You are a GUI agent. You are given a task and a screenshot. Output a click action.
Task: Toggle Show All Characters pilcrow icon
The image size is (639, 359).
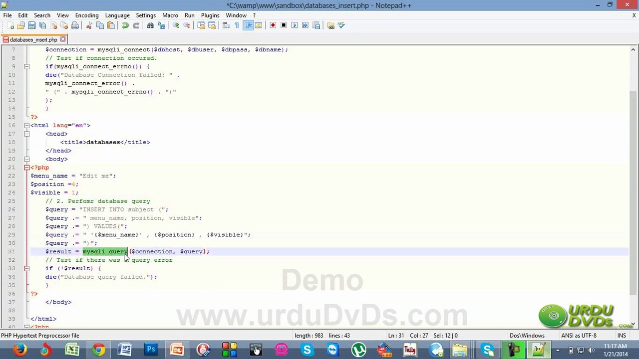pyautogui.click(x=237, y=25)
